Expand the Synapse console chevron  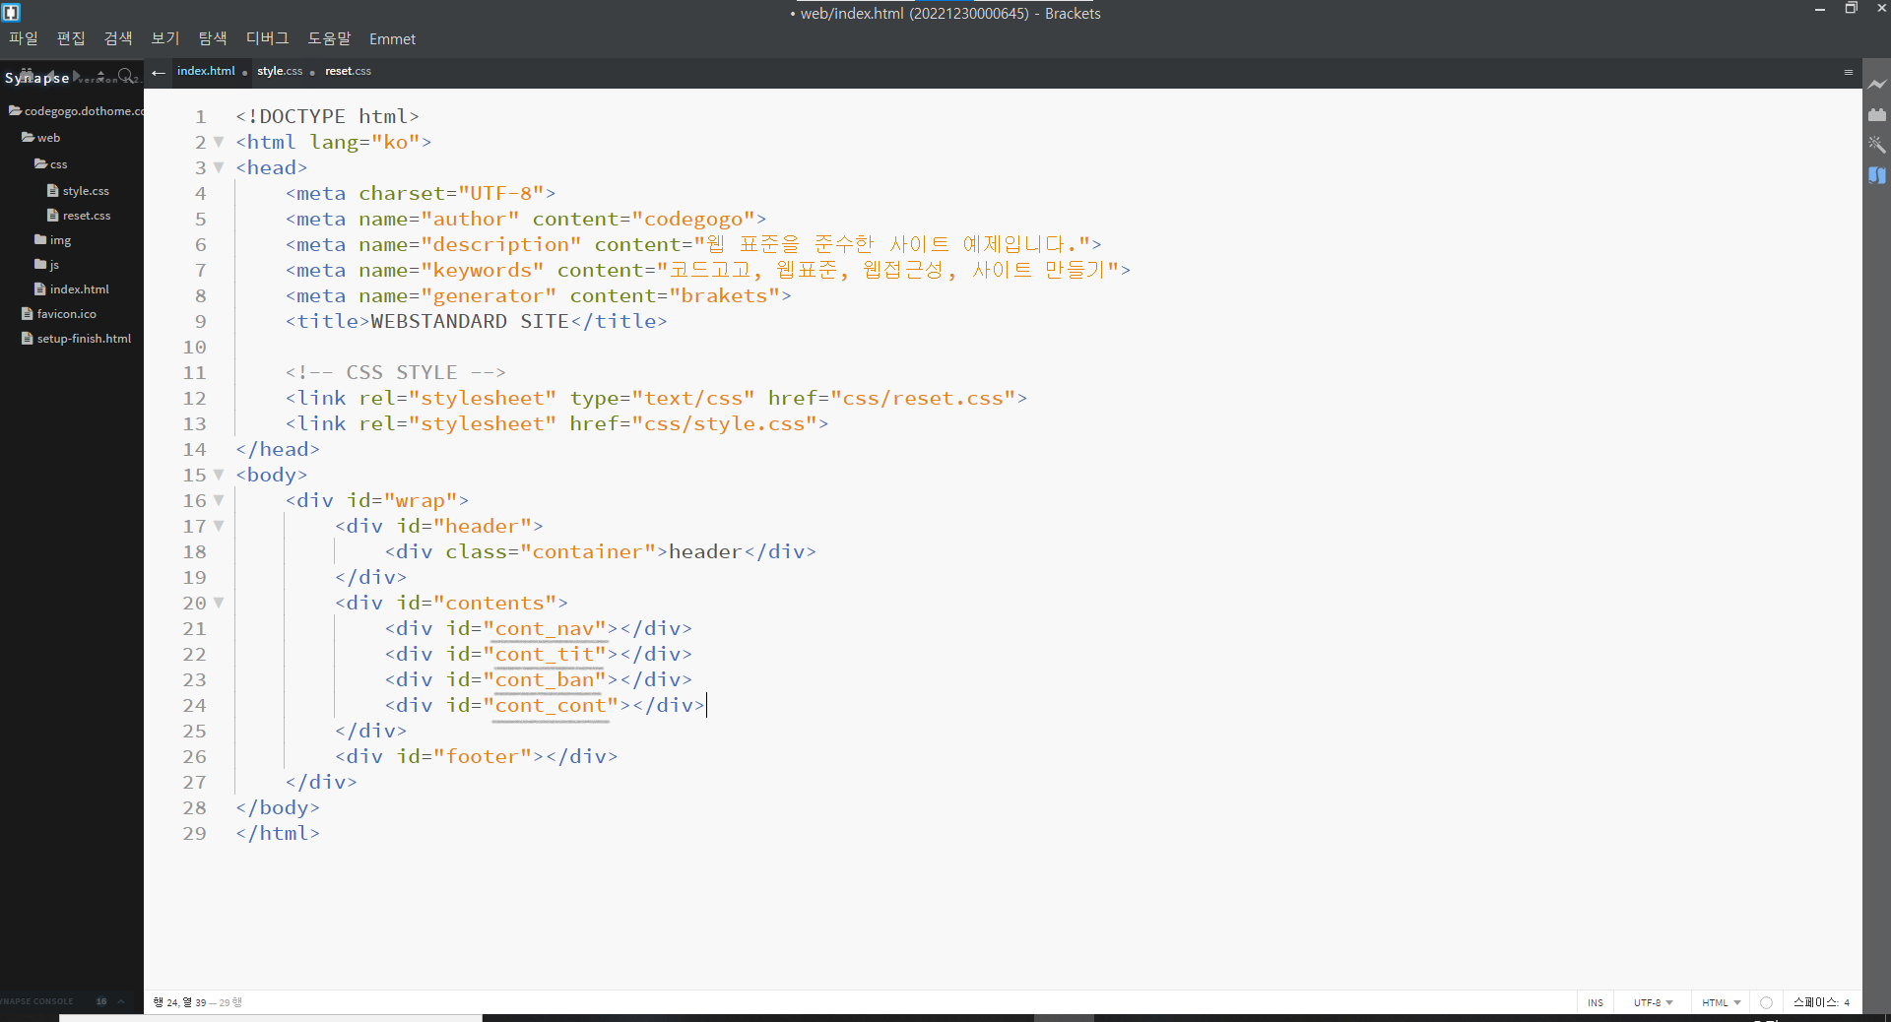(x=121, y=1001)
